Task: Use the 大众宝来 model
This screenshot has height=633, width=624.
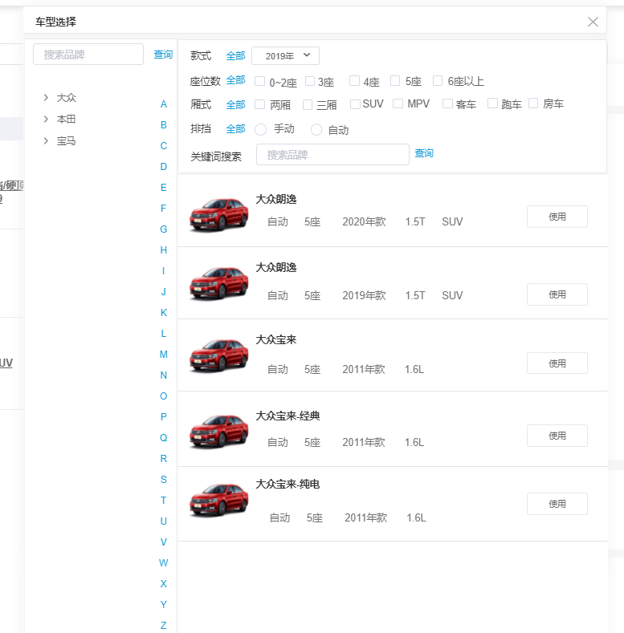Action: tap(557, 363)
